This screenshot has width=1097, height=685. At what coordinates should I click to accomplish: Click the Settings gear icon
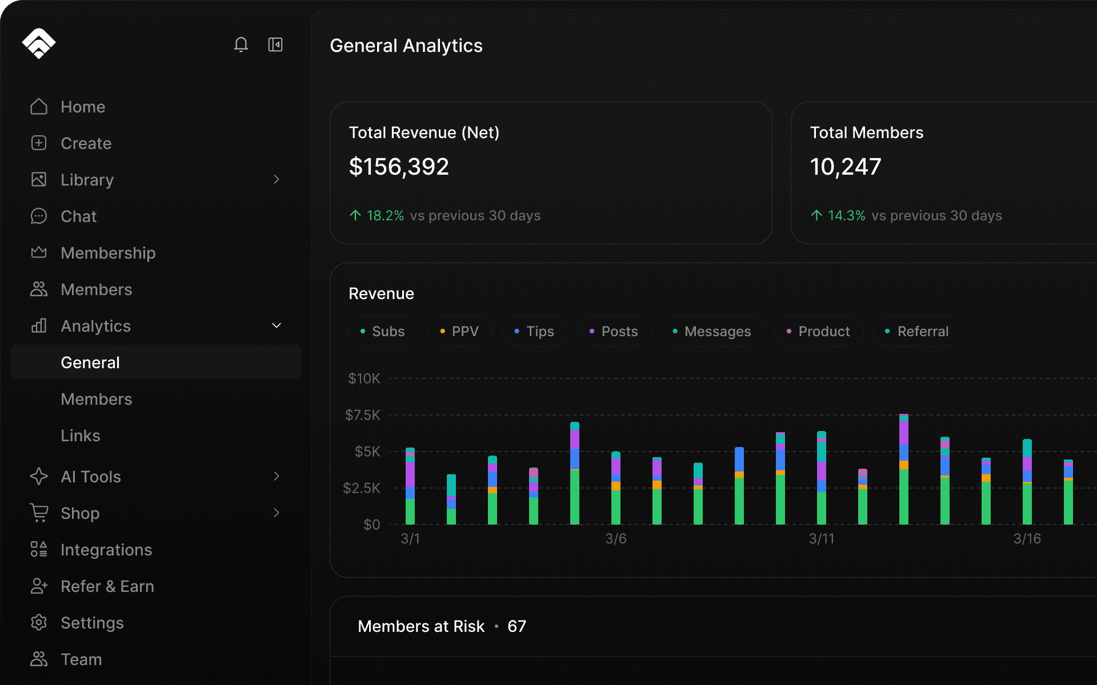click(x=39, y=623)
